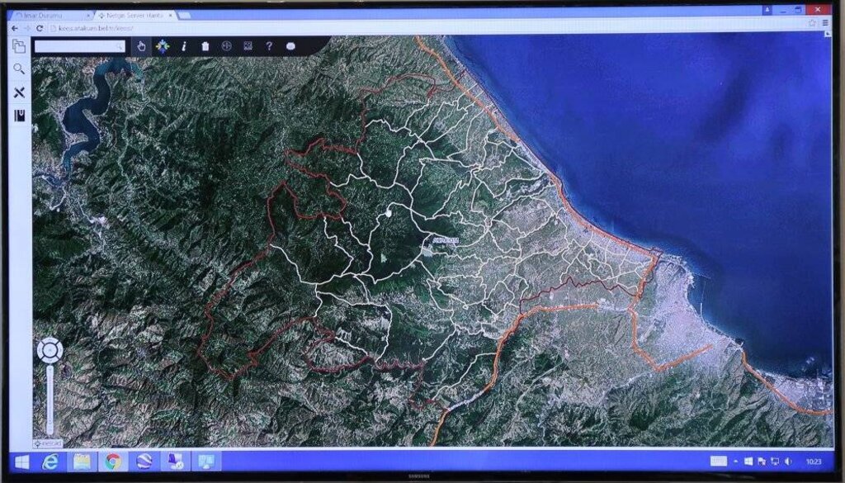This screenshot has height=483, width=845.
Task: Click the map search input field
Action: (x=78, y=46)
